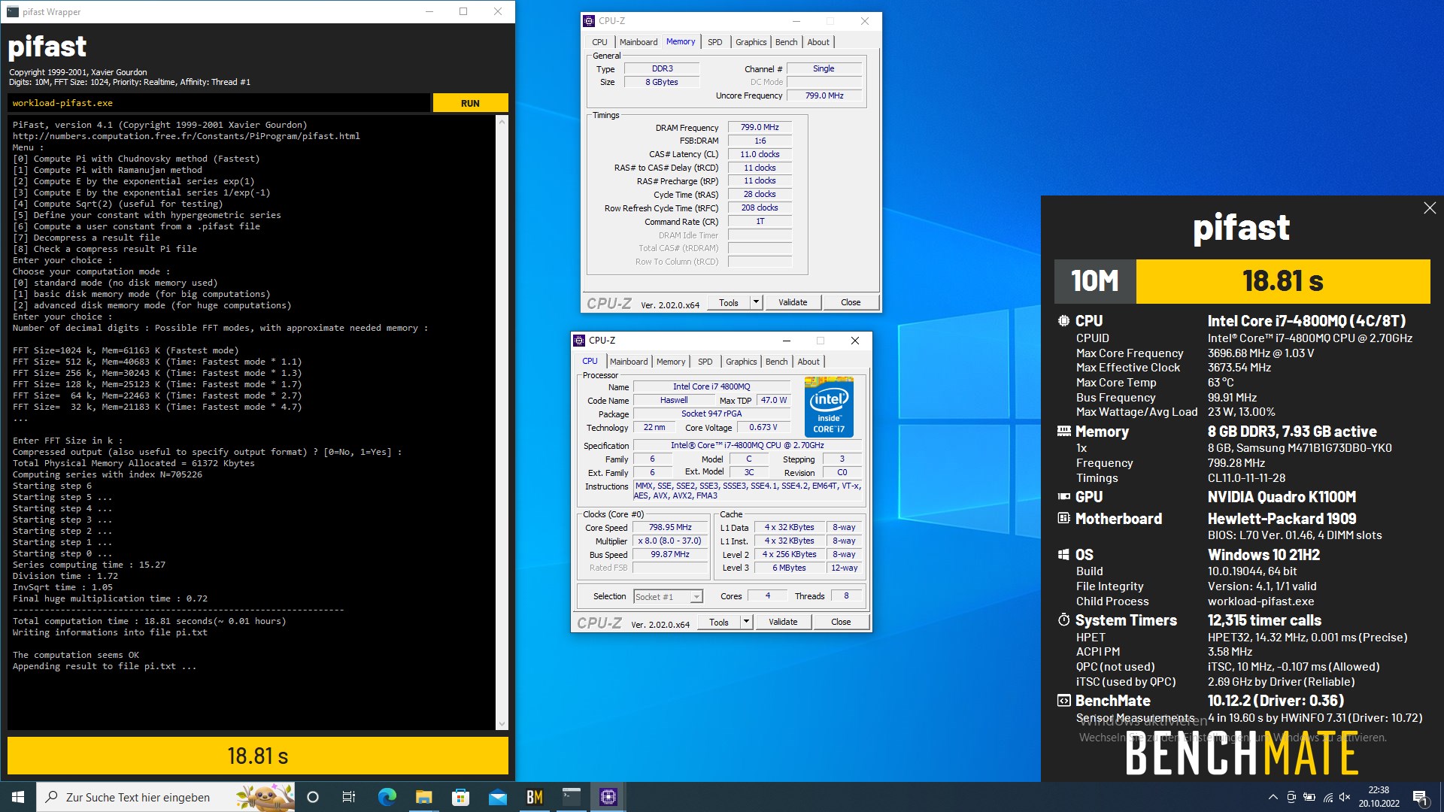The image size is (1444, 812).
Task: Open the Mainboard tab in the upper CPU-Z window
Action: [639, 42]
